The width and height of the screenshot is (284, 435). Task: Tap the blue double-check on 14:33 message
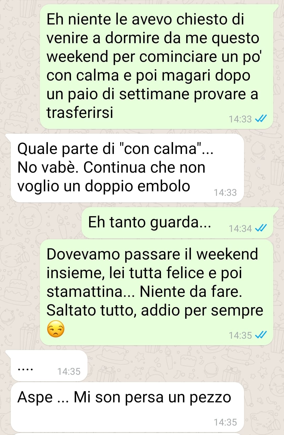261,119
